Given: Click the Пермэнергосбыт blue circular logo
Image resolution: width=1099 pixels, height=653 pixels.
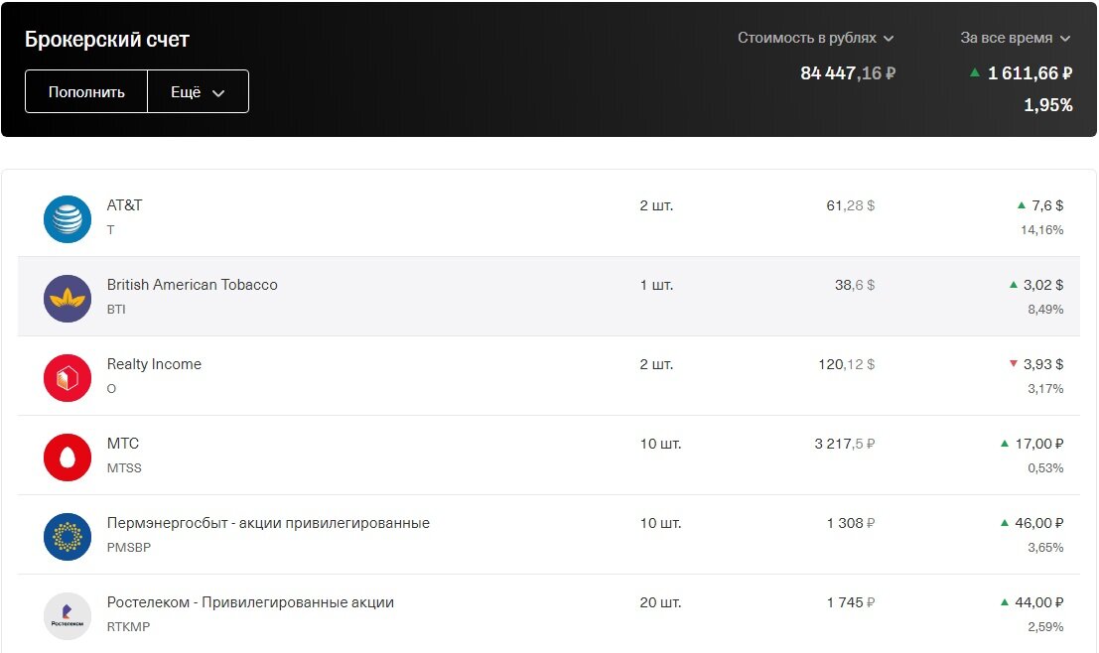Looking at the screenshot, I should (68, 537).
